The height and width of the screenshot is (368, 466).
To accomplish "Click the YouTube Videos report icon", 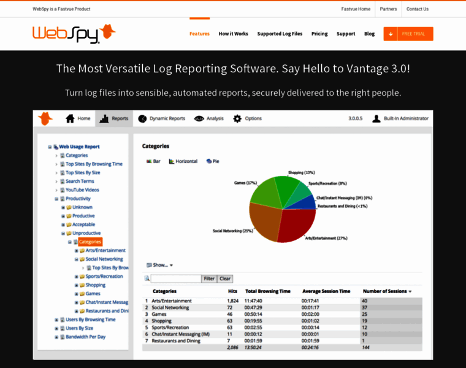I will (x=63, y=190).
